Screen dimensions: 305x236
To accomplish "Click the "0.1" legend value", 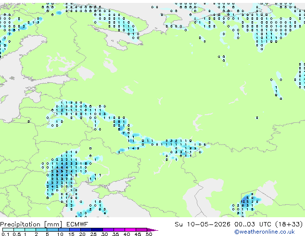I will (5, 234).
